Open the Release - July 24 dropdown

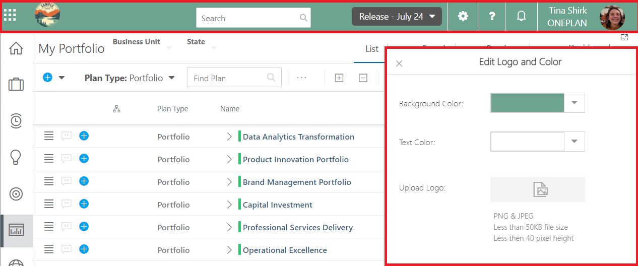(397, 16)
